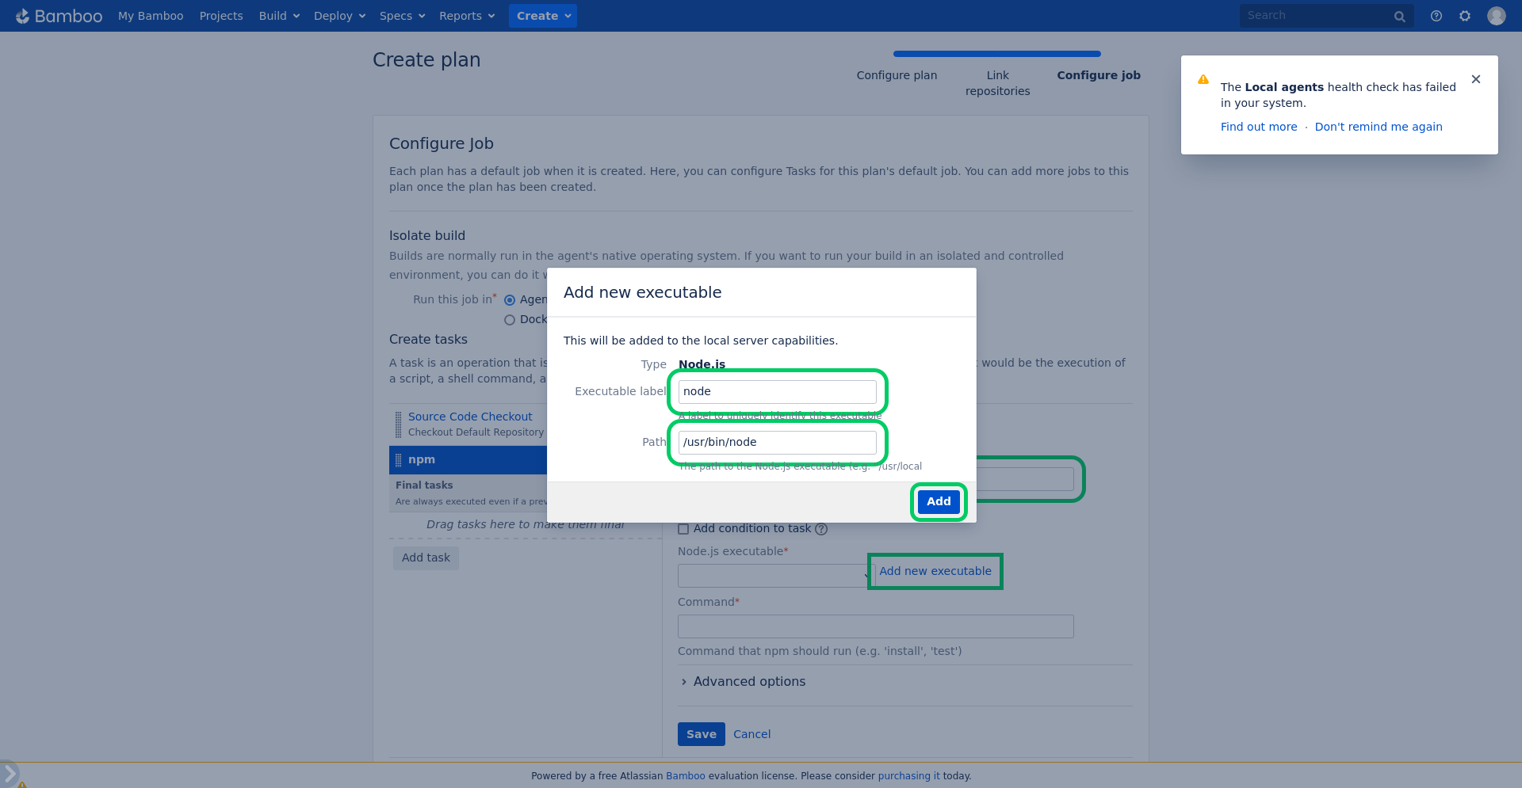This screenshot has height=788, width=1522.
Task: Open the help question mark icon
Action: [x=1436, y=16]
